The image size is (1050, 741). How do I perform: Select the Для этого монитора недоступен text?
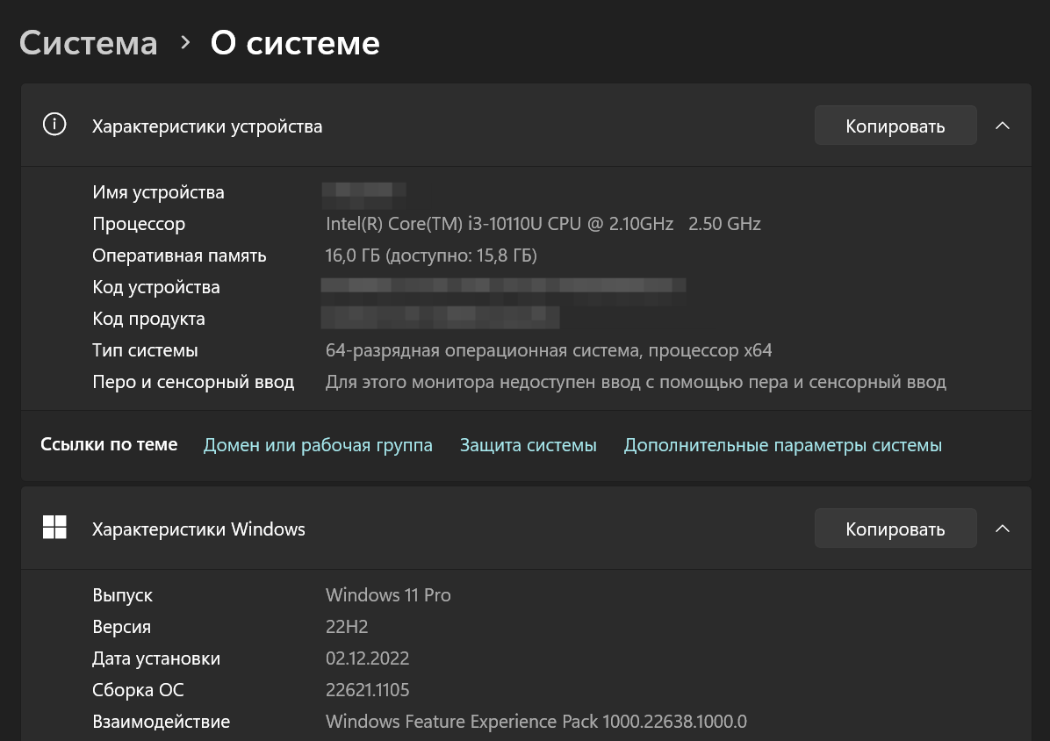click(636, 382)
